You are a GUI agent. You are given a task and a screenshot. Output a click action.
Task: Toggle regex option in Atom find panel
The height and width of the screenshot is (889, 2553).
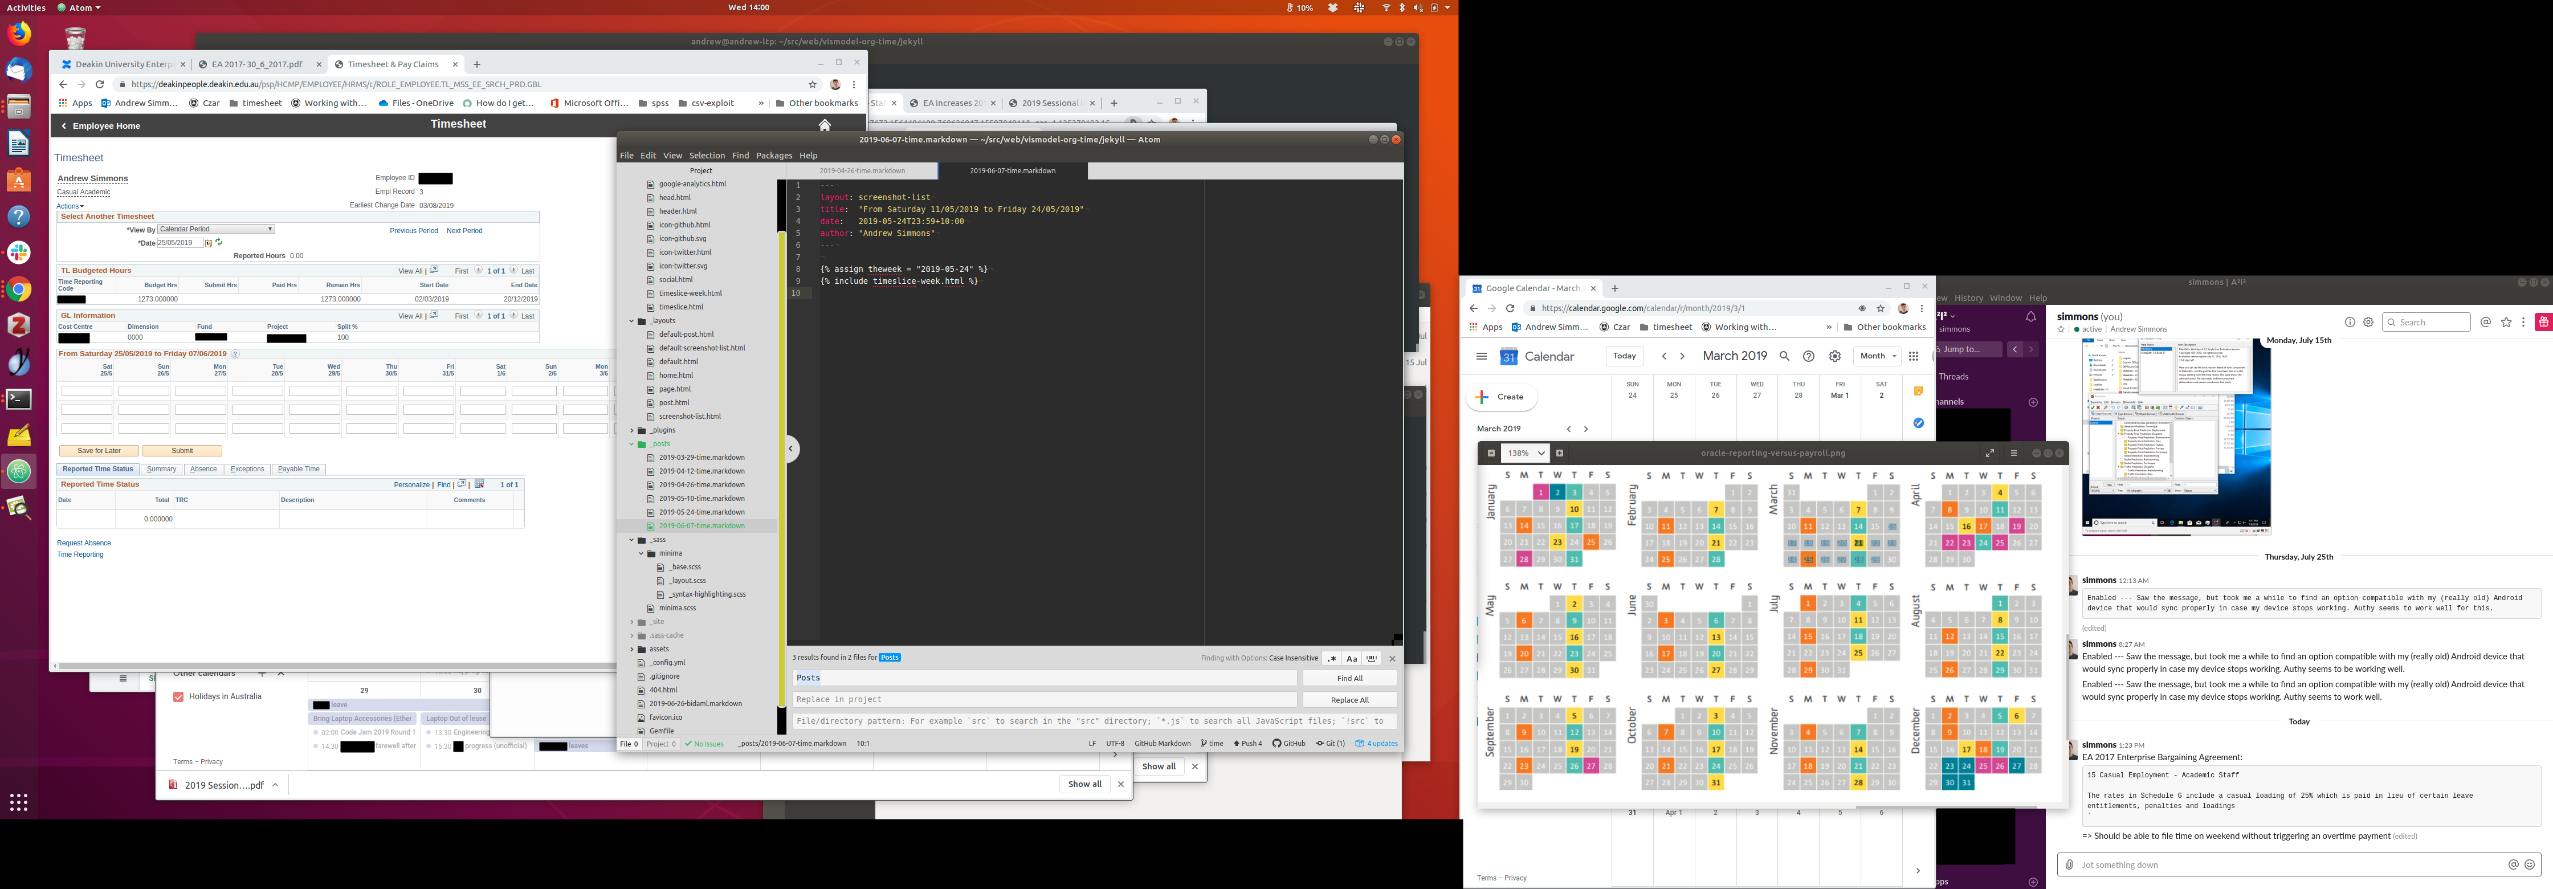(x=1332, y=658)
